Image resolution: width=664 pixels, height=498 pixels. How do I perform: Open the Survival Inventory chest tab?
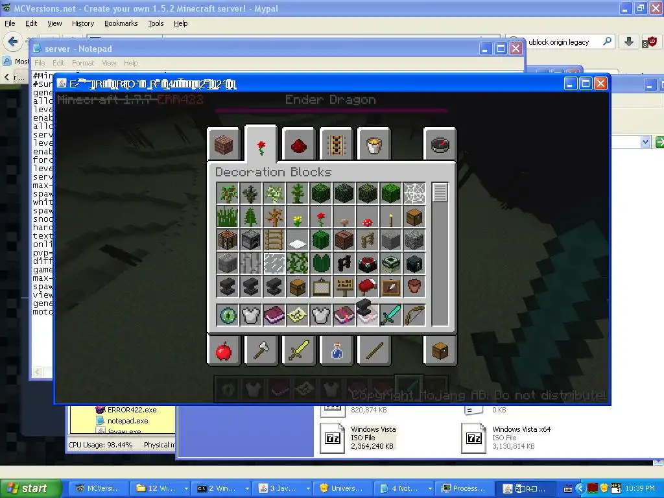coord(440,350)
